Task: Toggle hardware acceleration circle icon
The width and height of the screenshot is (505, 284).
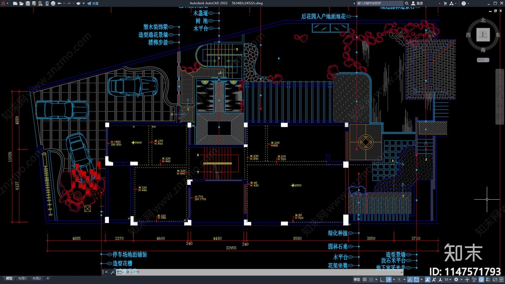Action: point(481,280)
